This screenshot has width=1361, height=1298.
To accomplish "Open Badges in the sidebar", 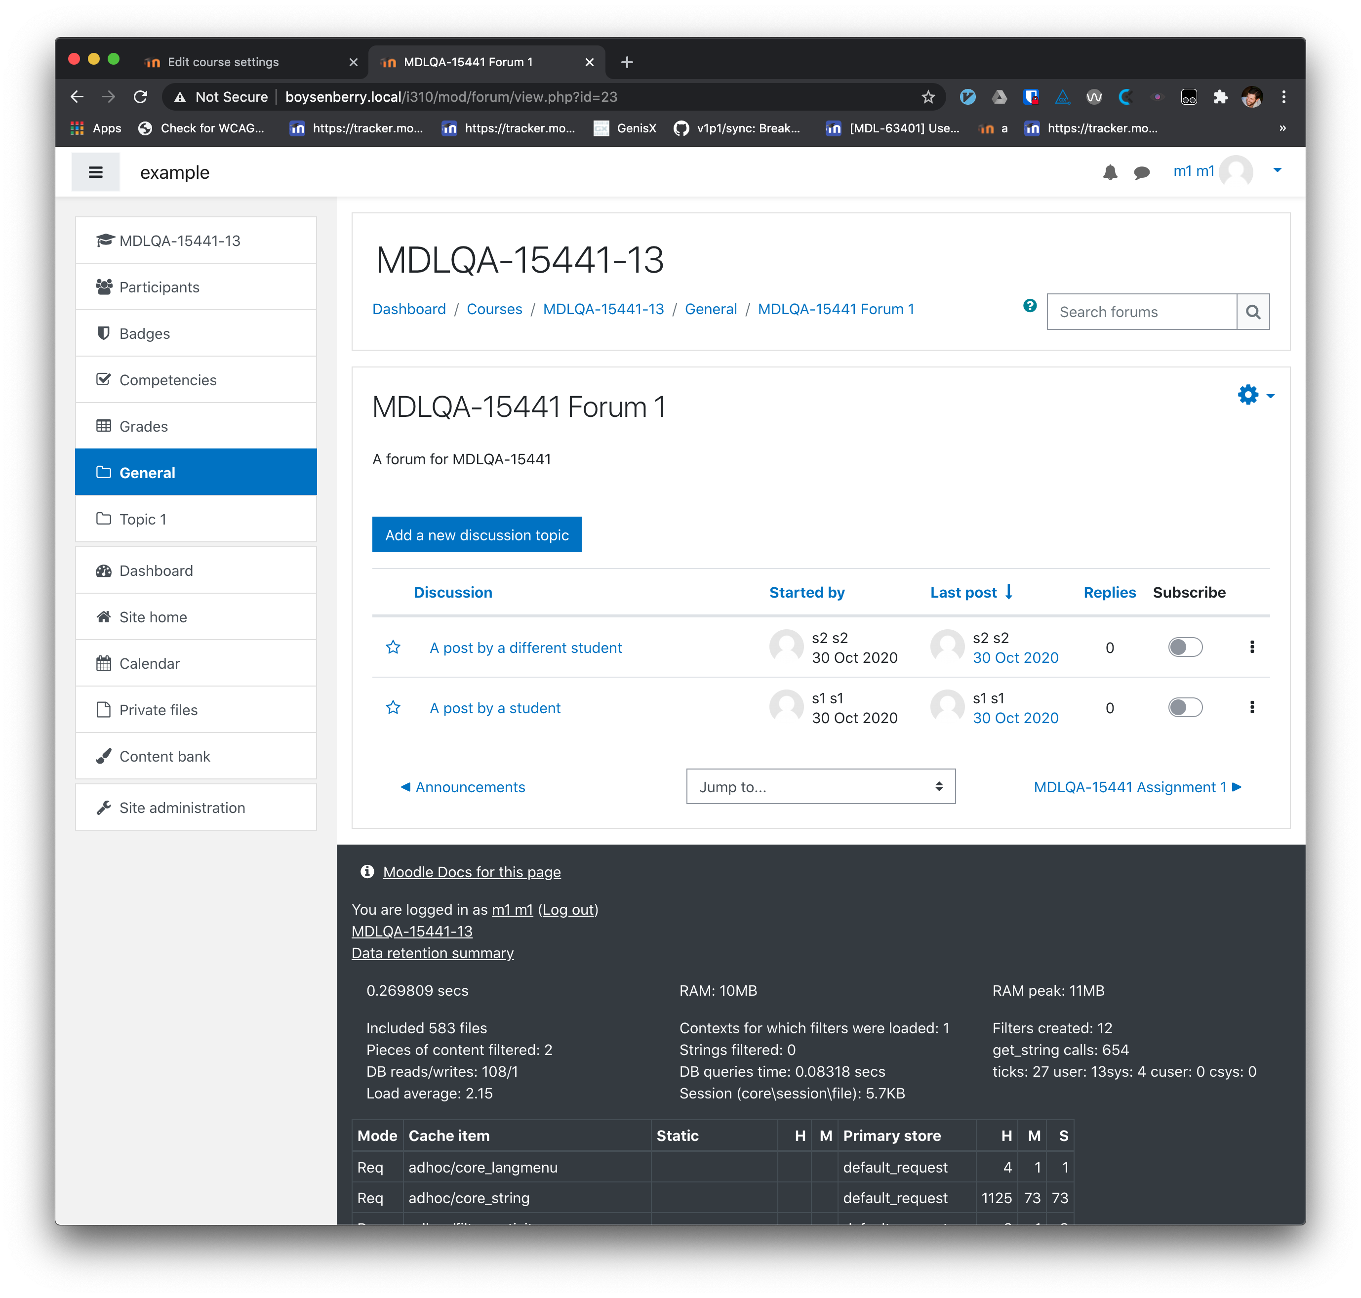I will 196,333.
